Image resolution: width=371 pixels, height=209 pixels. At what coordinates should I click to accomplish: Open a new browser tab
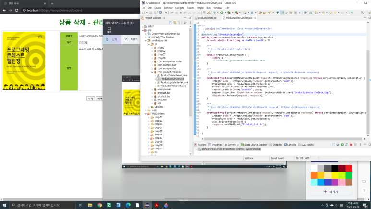click(x=52, y=3)
